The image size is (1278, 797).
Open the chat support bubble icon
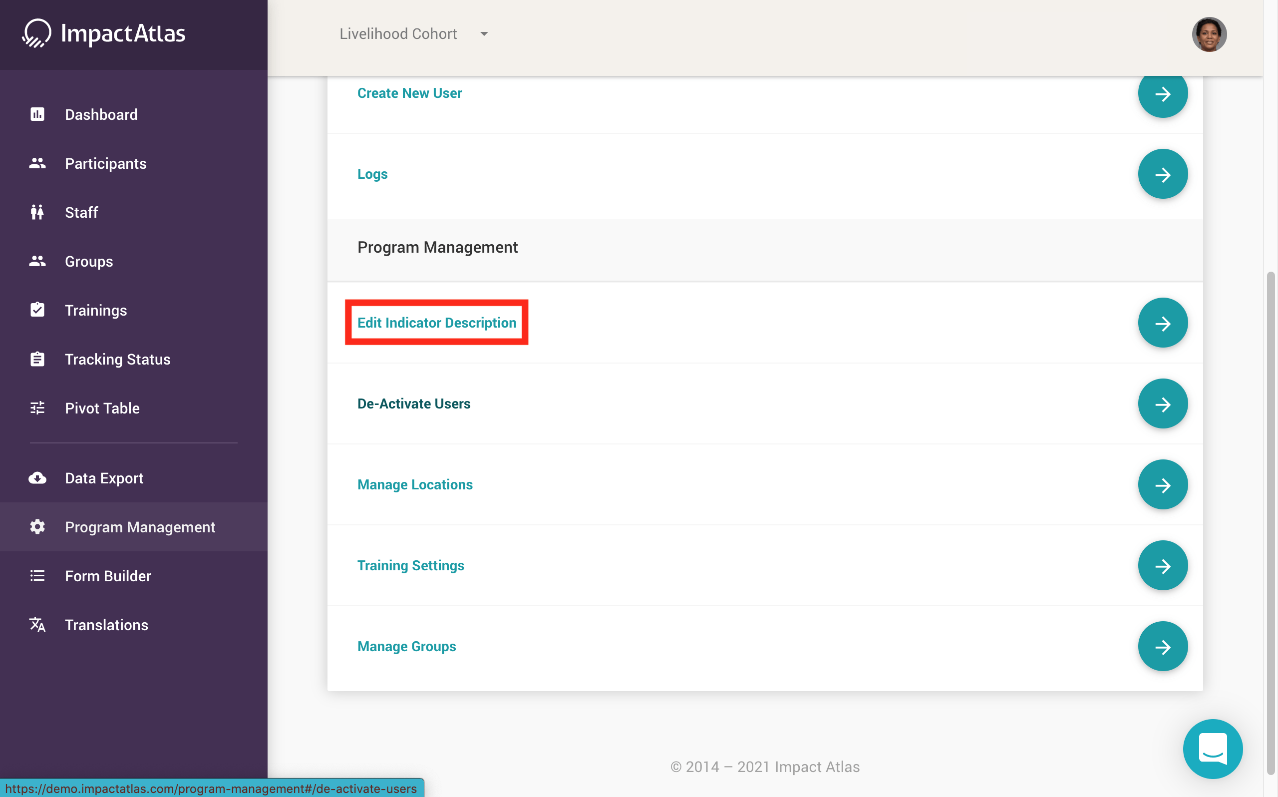[x=1212, y=749]
